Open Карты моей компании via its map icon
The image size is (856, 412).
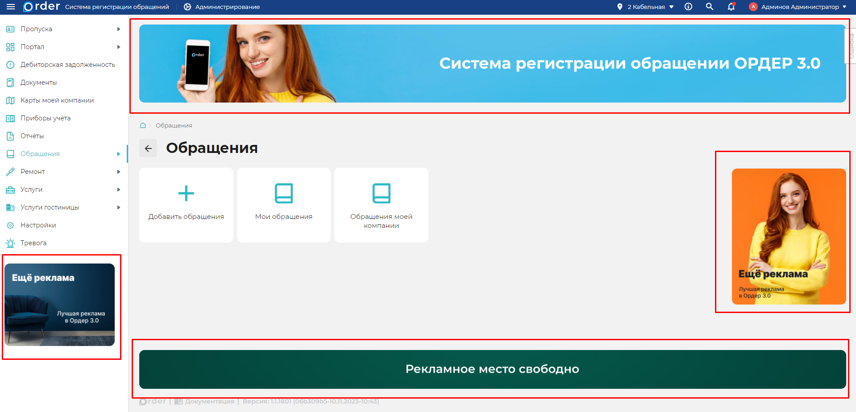coord(10,100)
